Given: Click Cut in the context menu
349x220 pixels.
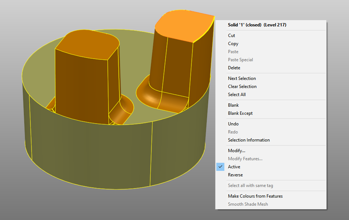Looking at the screenshot, I should 231,35.
